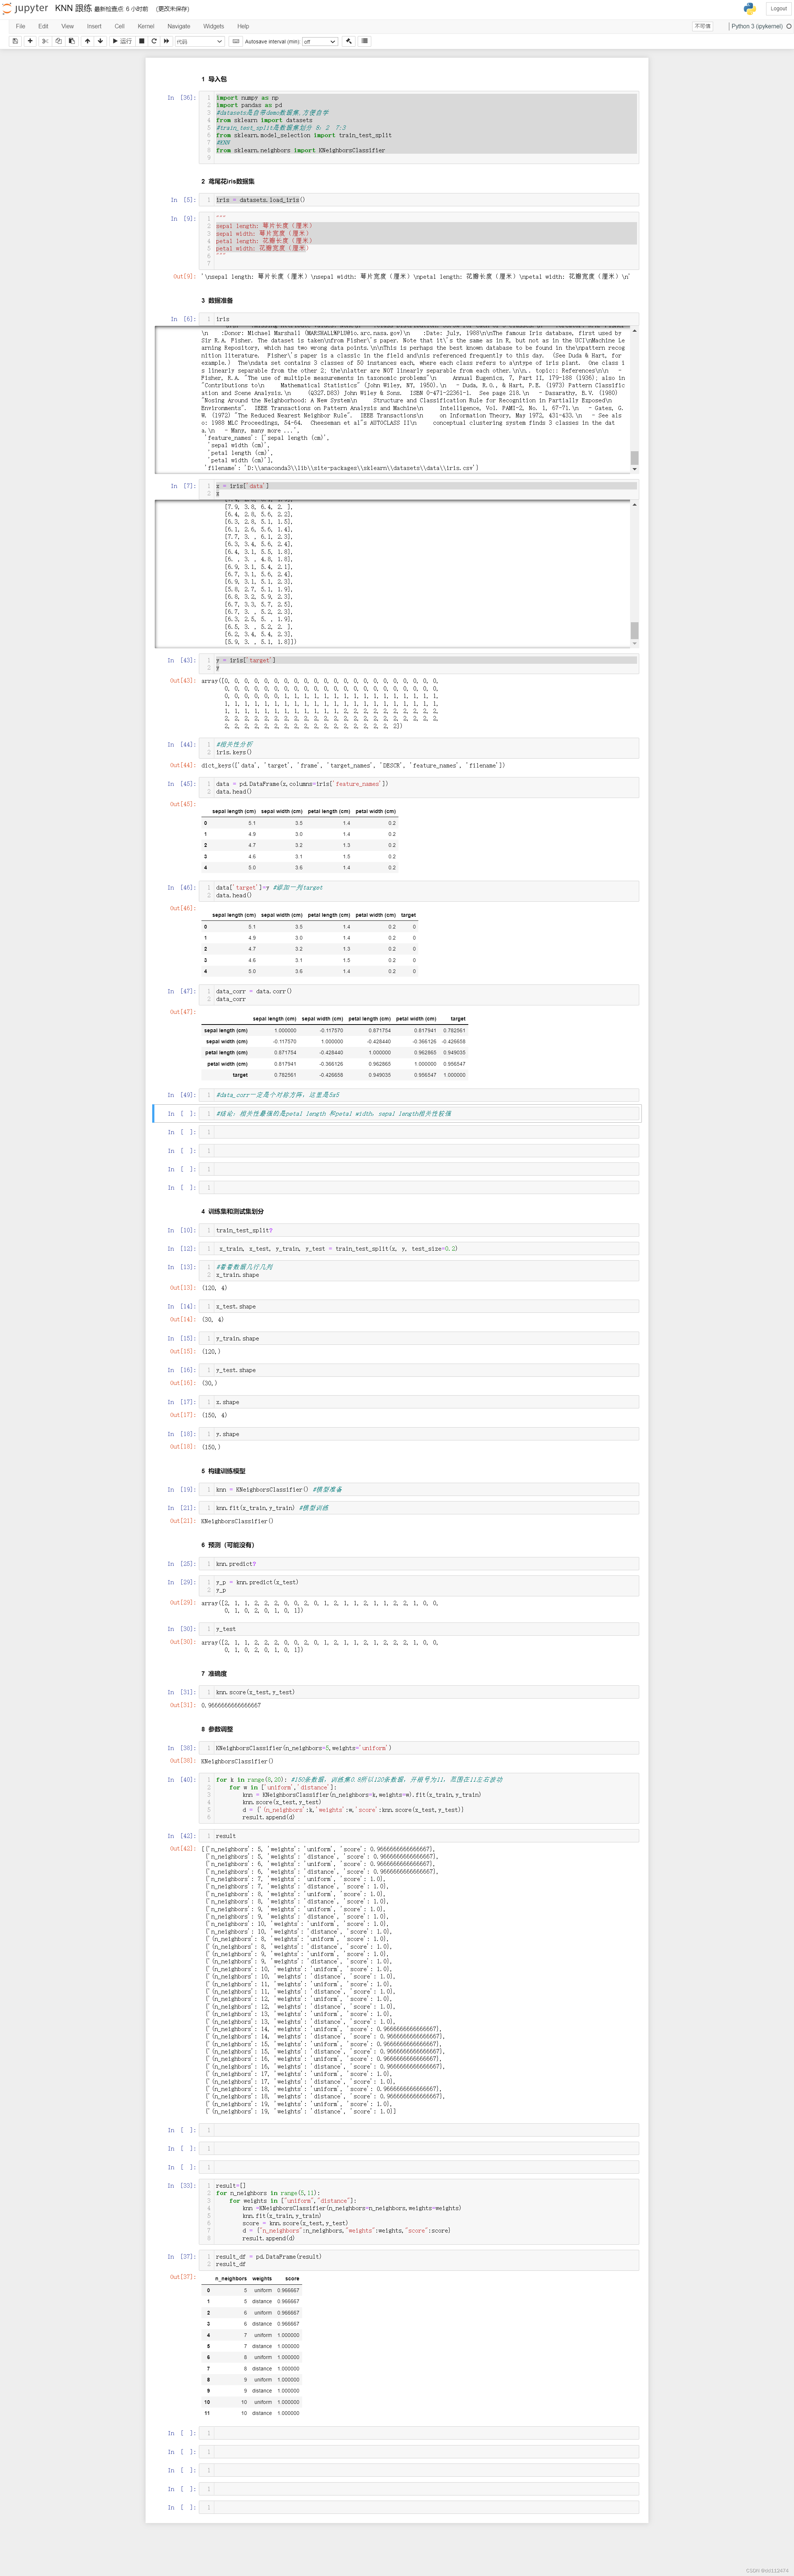The width and height of the screenshot is (794, 2576).
Task: Click the '8 参数调整' heading
Action: point(217,1729)
